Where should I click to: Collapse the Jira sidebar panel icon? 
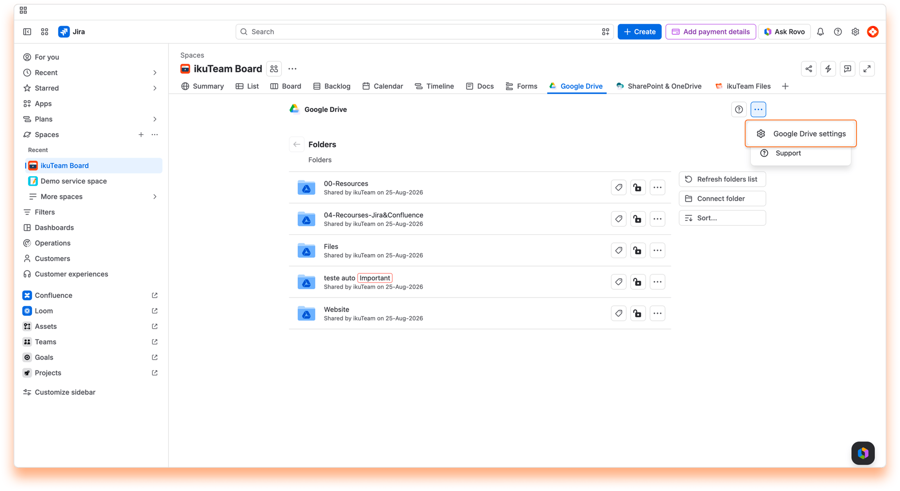(x=27, y=31)
